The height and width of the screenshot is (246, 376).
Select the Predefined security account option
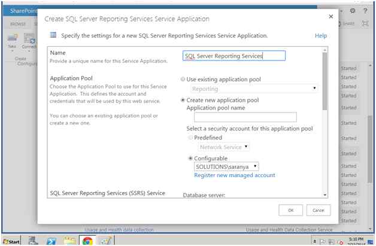click(x=190, y=138)
